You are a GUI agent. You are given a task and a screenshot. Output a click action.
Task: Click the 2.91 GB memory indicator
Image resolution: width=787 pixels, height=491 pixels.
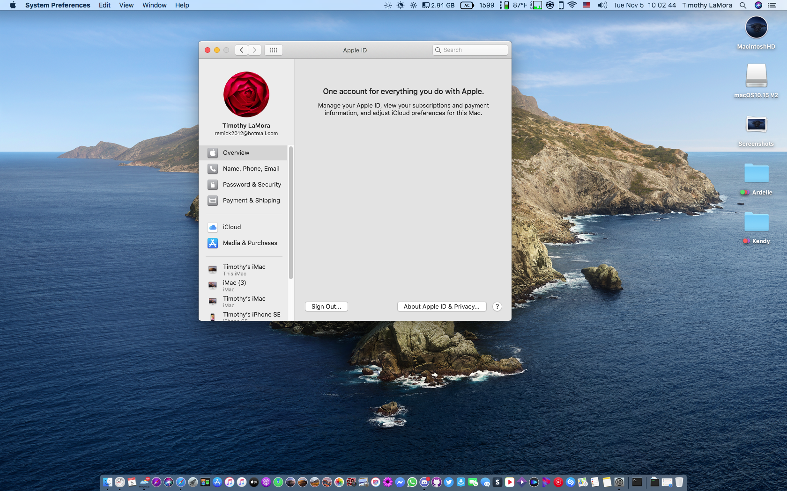tap(438, 5)
